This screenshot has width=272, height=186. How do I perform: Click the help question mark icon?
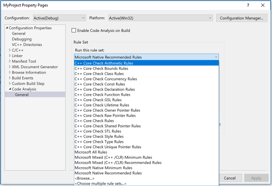248,5
